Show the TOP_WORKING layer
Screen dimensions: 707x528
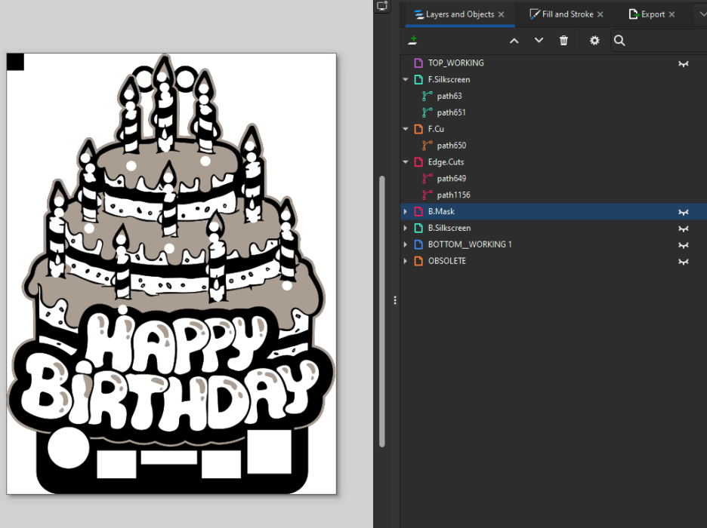coord(683,63)
